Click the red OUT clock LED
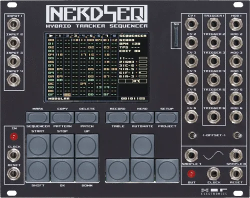Screen dimensions: 250x198 point(191,174)
